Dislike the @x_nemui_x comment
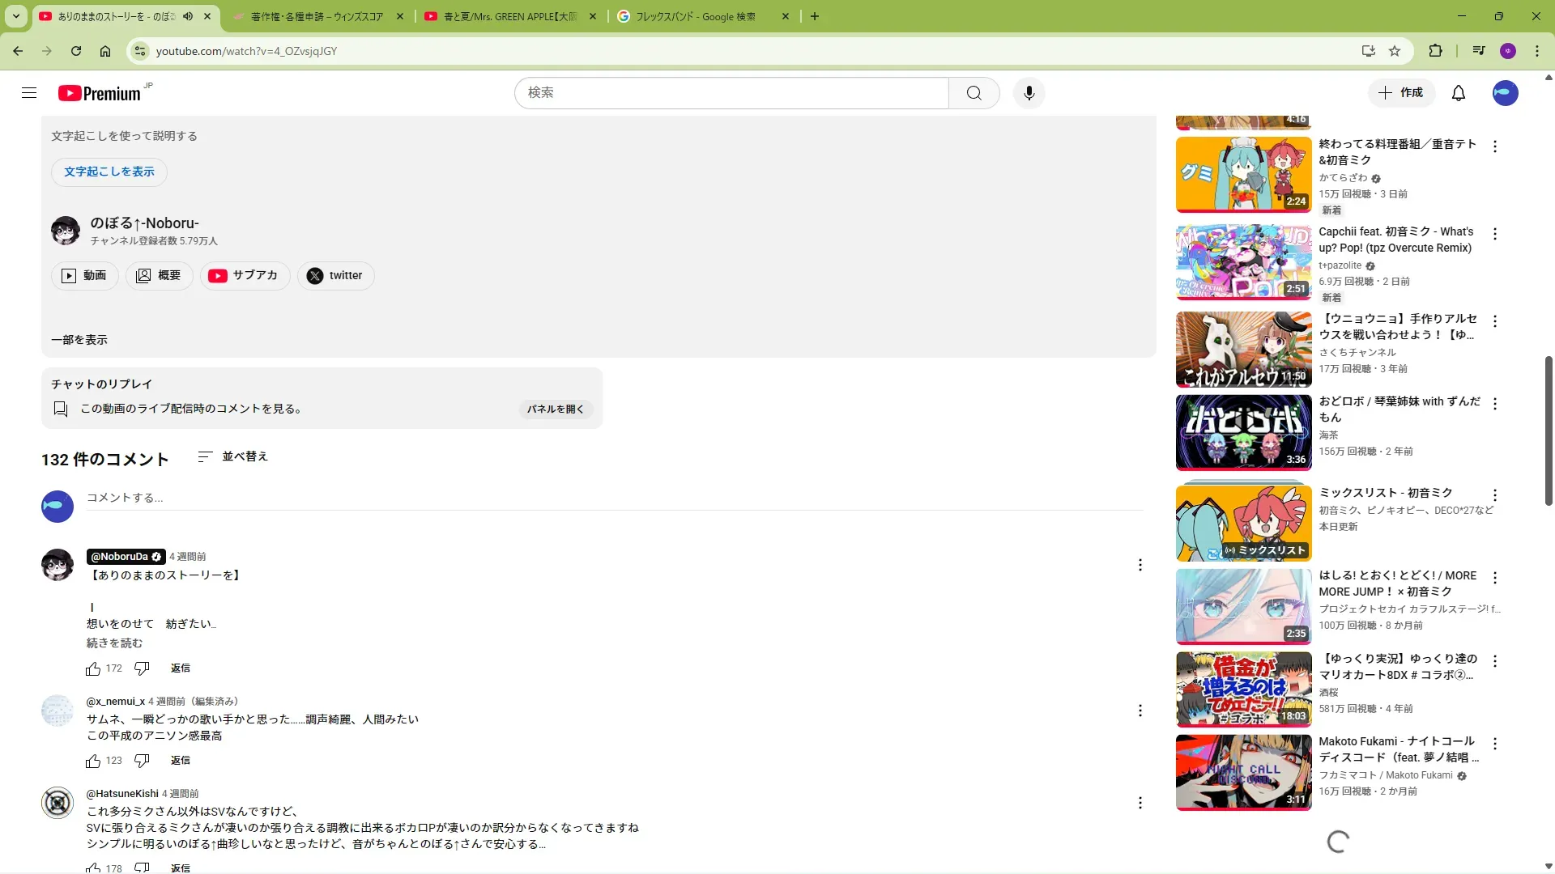 (142, 761)
